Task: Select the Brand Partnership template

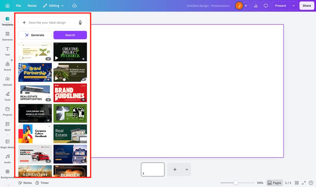Action: coord(35,72)
